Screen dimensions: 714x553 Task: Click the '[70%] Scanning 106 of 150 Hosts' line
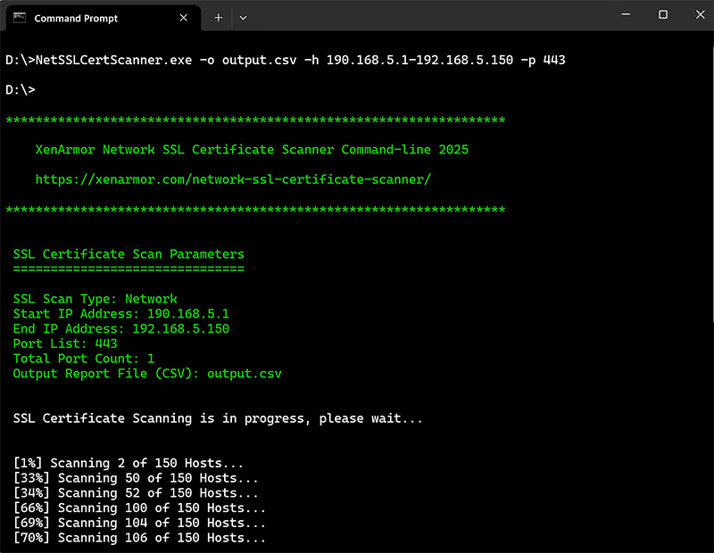coord(139,538)
